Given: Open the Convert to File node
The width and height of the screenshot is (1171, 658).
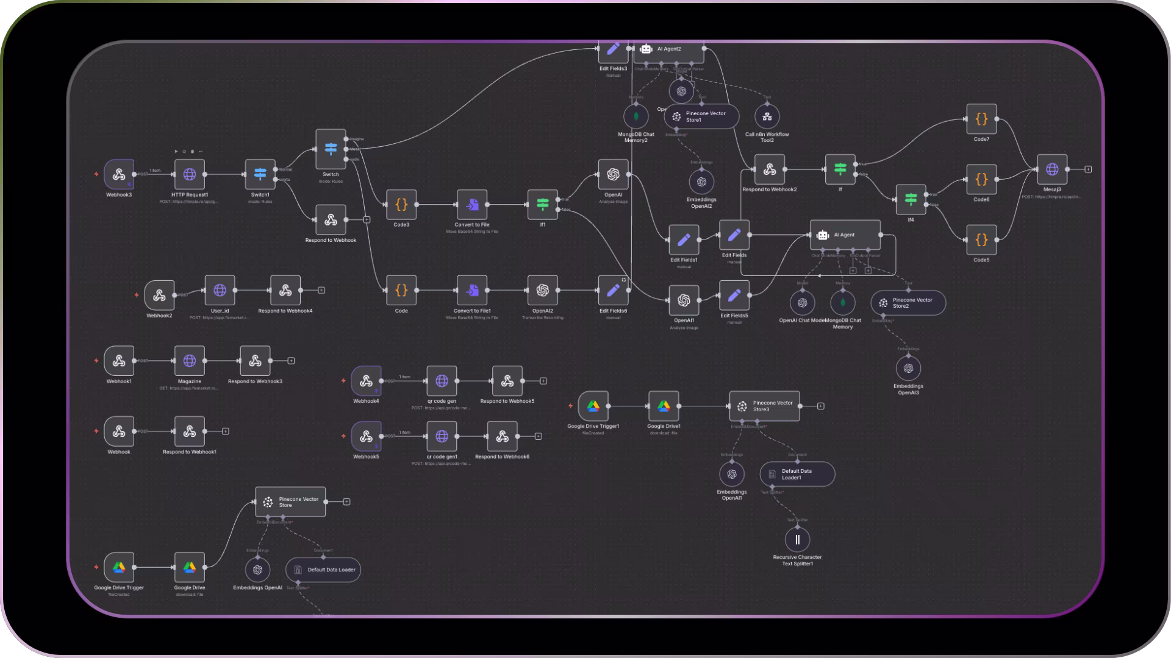Looking at the screenshot, I should click(x=472, y=205).
